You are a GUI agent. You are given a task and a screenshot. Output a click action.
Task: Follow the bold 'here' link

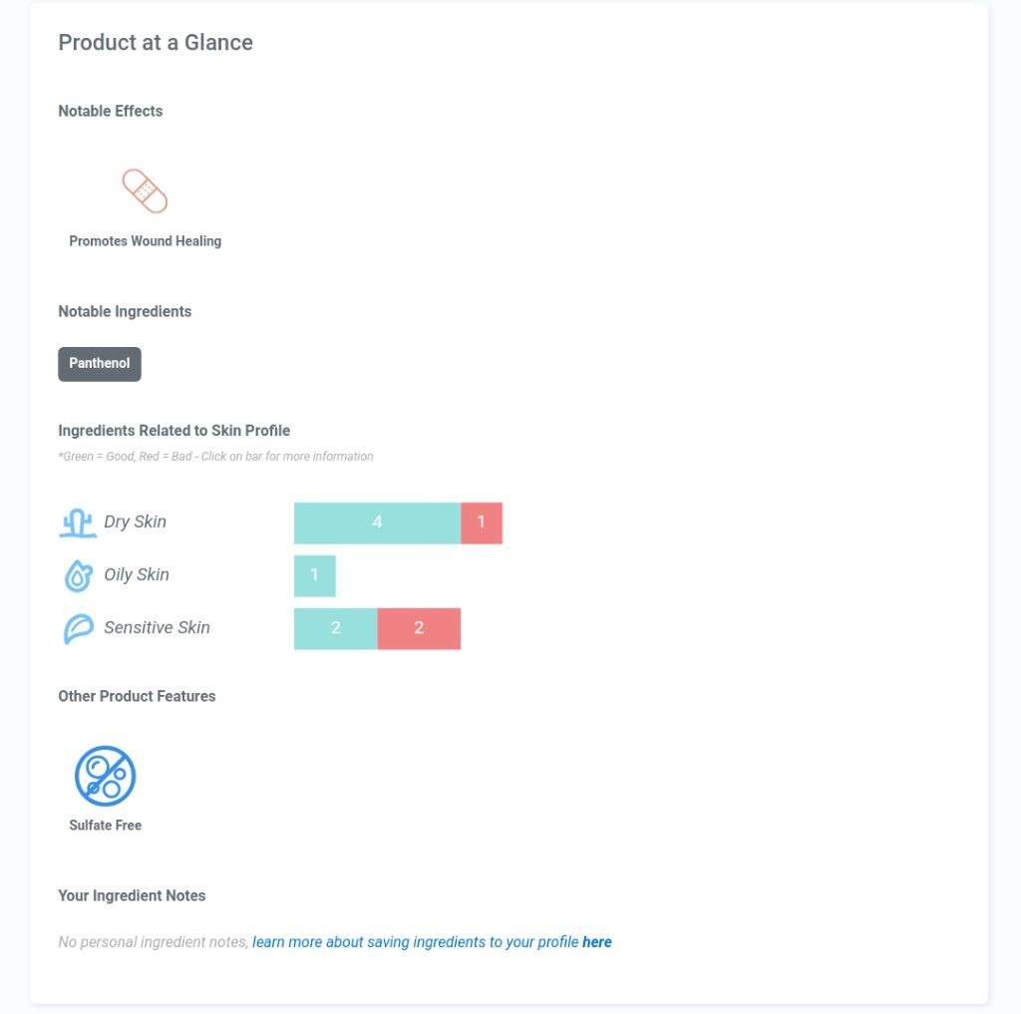coord(596,941)
